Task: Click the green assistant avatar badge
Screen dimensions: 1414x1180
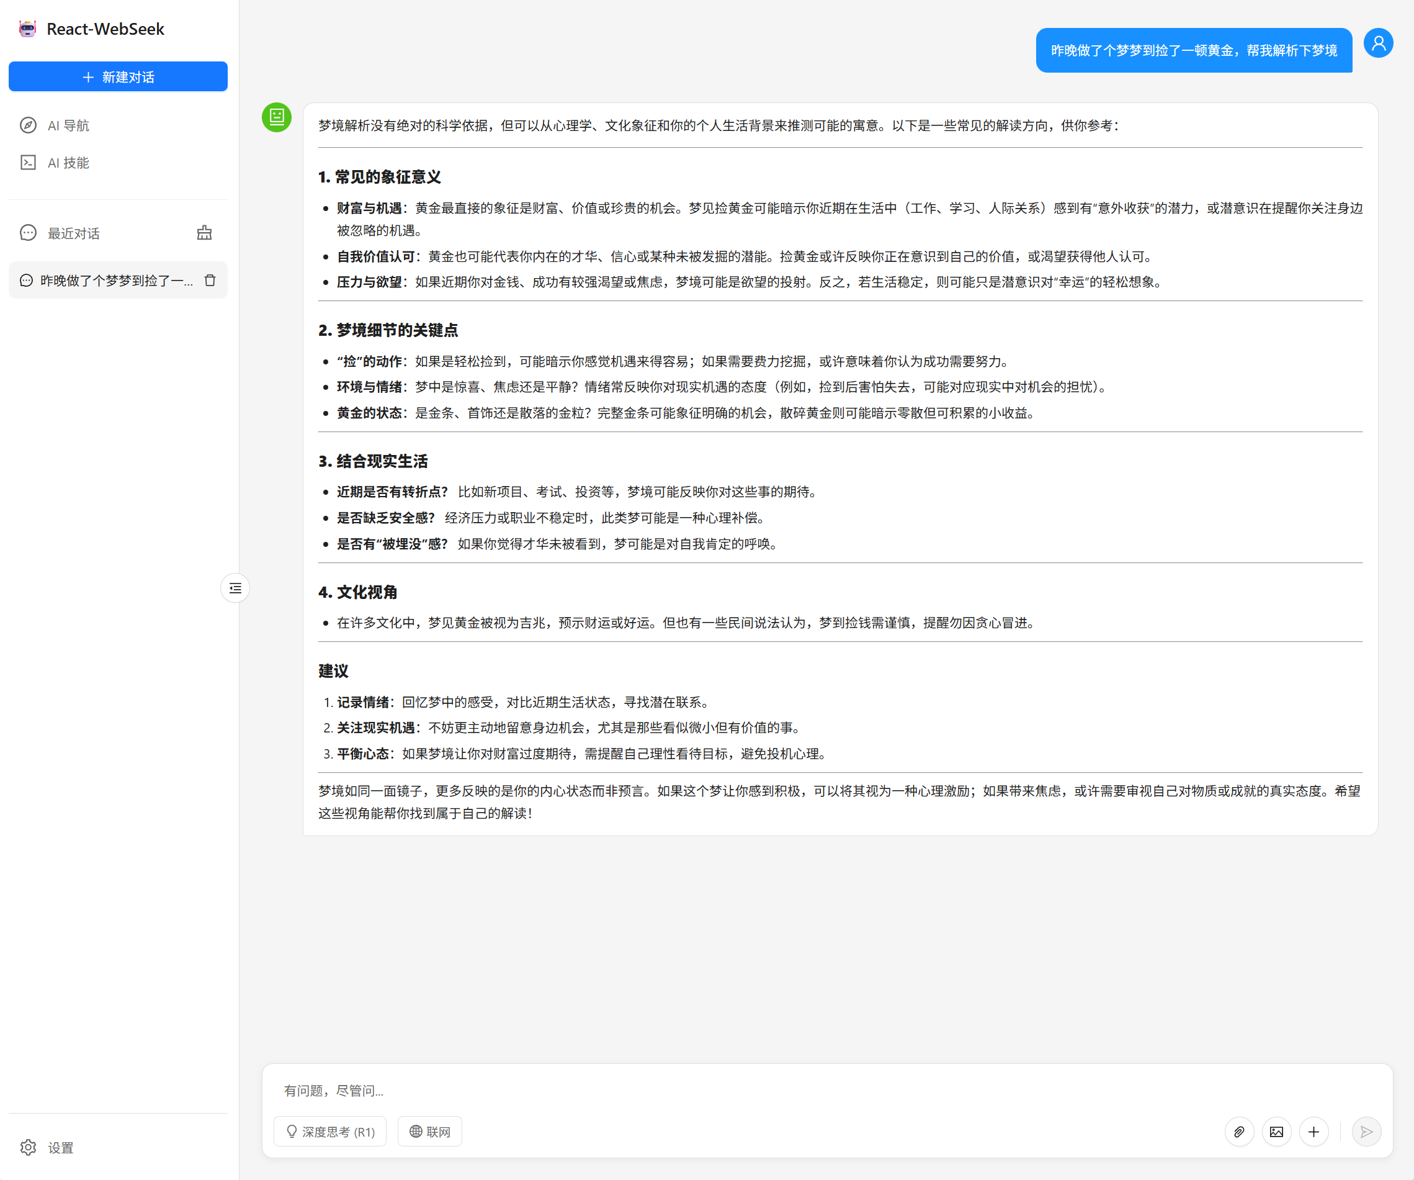Action: click(276, 118)
